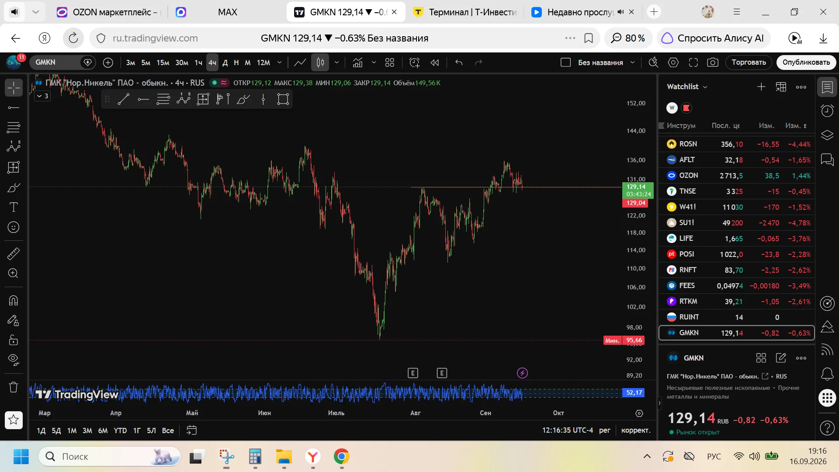
Task: Switch to the OZON маркетплейс browser tab
Action: (109, 12)
